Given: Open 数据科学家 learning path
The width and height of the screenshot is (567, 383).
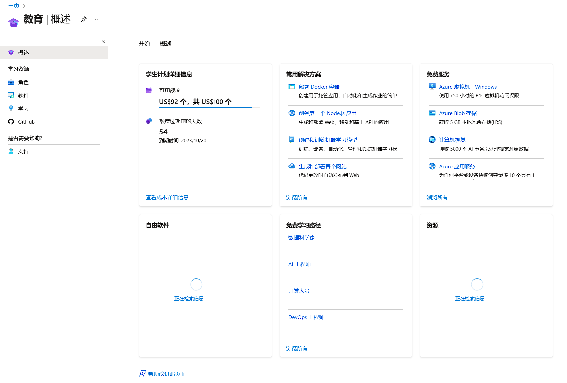Looking at the screenshot, I should [x=302, y=237].
